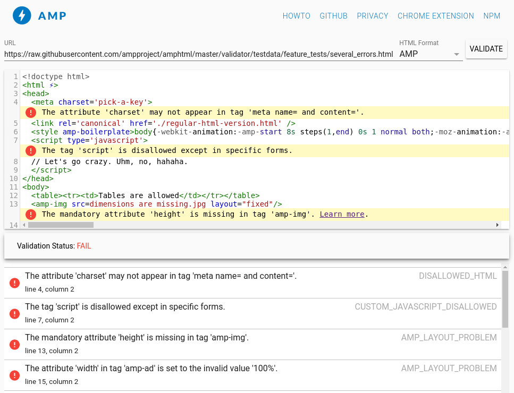Open the NPM link
Viewport: 514px width, 393px height.
coord(492,16)
